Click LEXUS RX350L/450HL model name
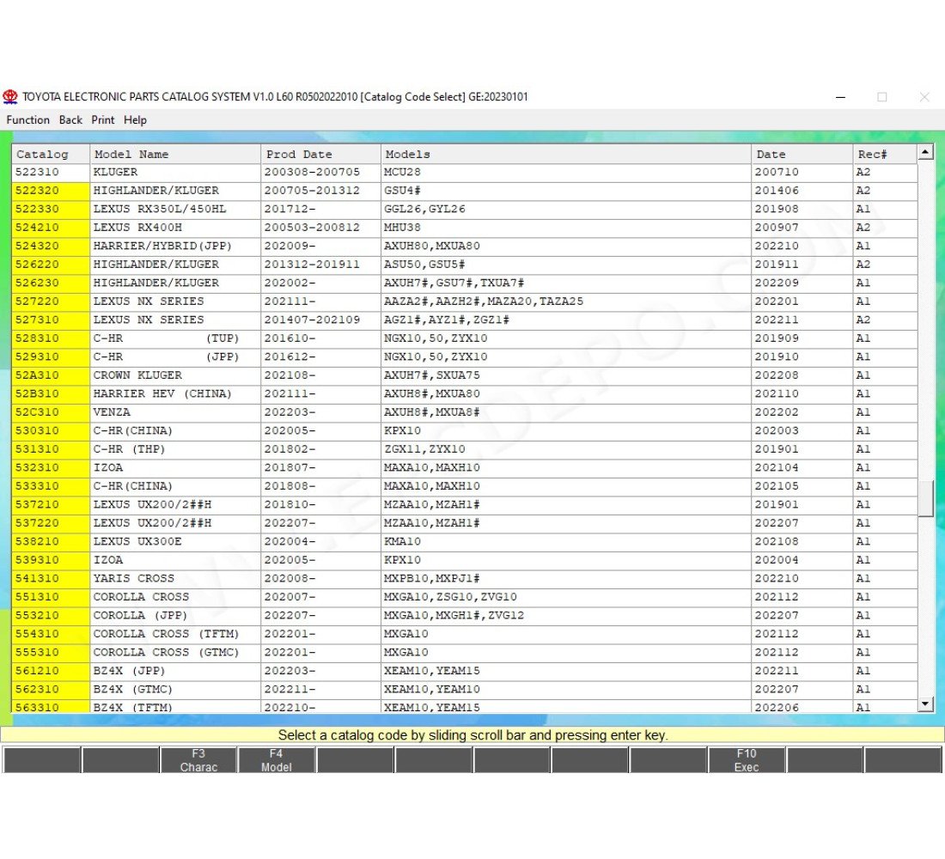The height and width of the screenshot is (859, 945). [160, 210]
